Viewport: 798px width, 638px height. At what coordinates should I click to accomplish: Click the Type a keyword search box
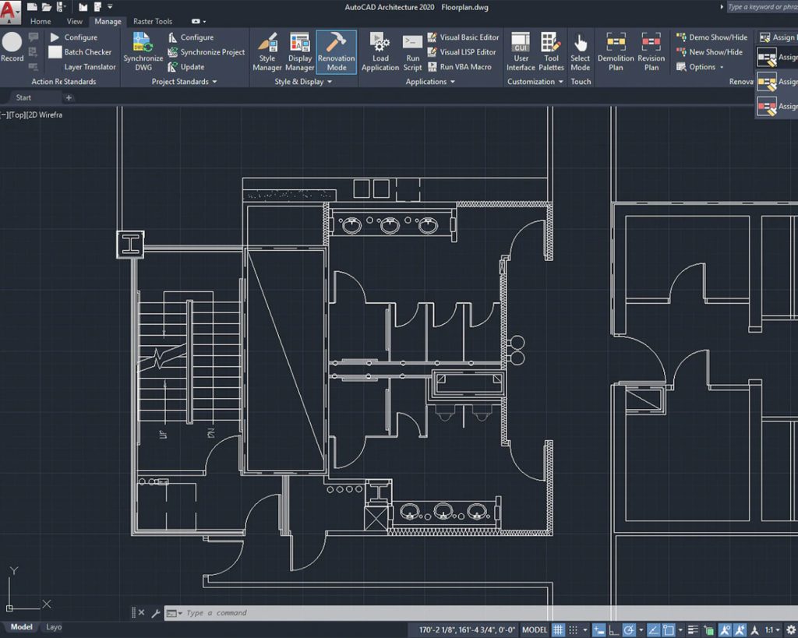click(x=762, y=6)
